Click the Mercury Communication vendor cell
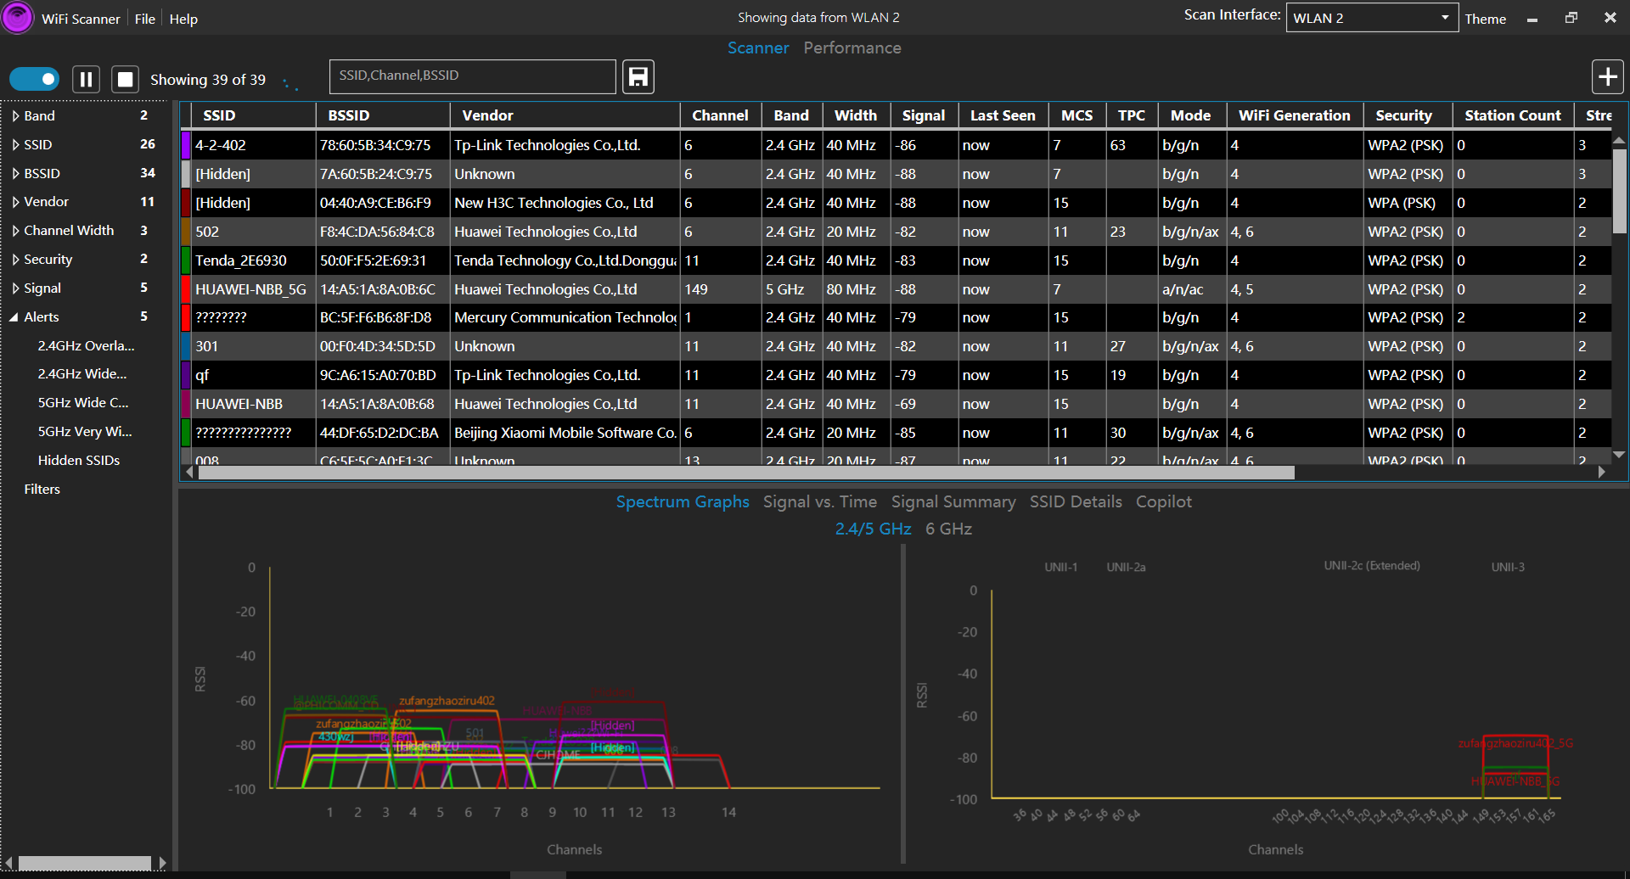Image resolution: width=1630 pixels, height=879 pixels. [x=565, y=318]
